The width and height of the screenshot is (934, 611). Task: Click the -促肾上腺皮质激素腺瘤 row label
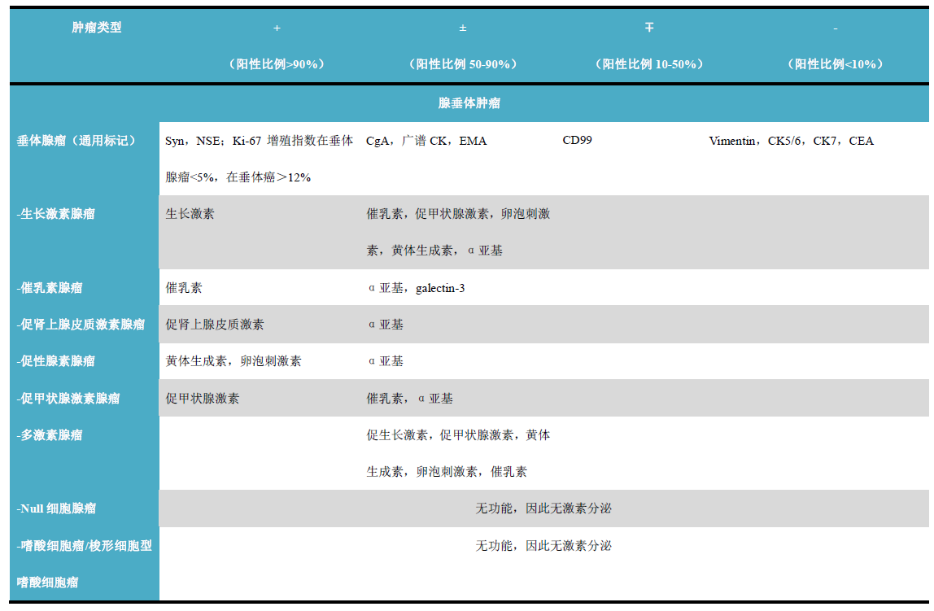click(81, 325)
